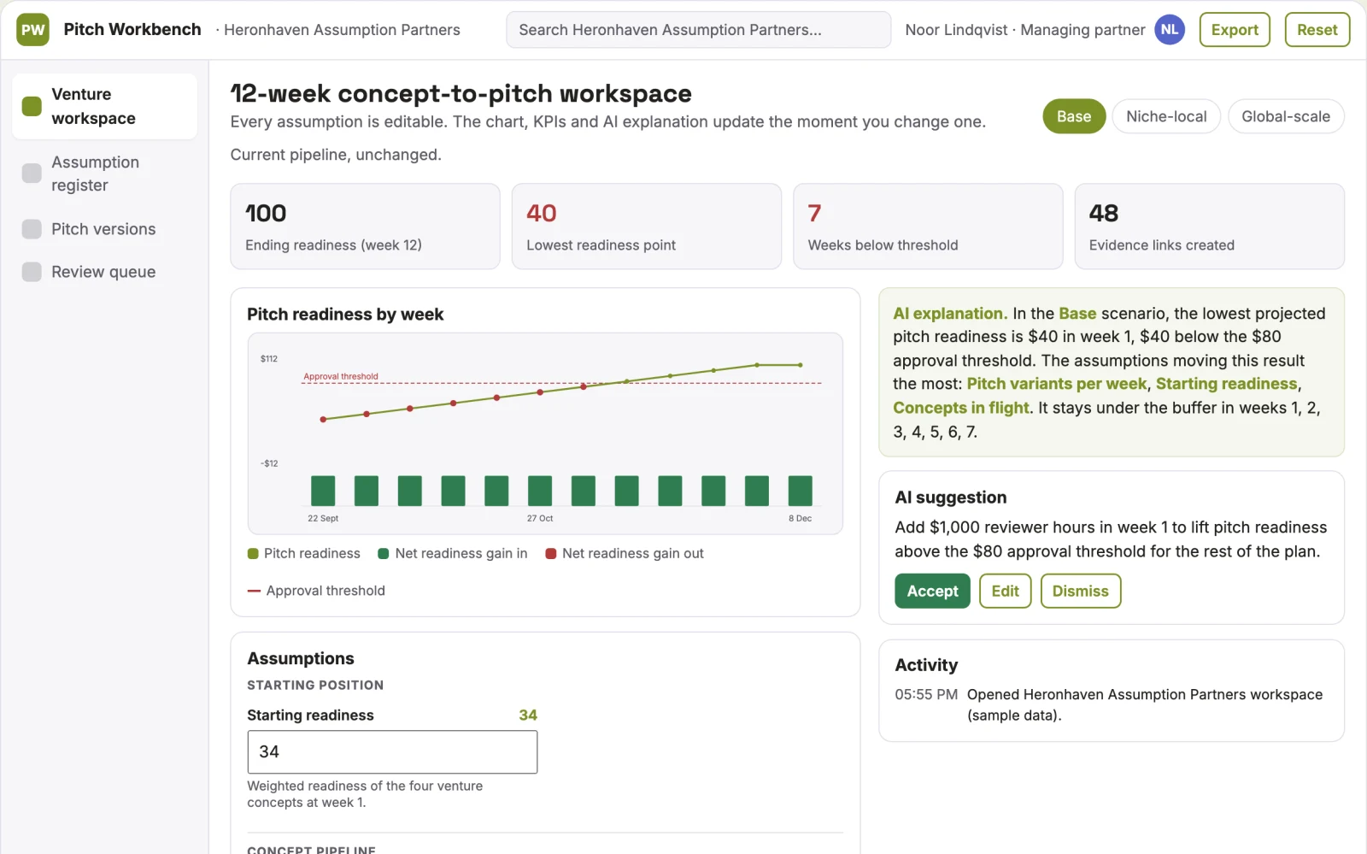The width and height of the screenshot is (1367, 854).
Task: Click the Noor Lindqvist · Managing partner label
Action: [x=1024, y=30]
